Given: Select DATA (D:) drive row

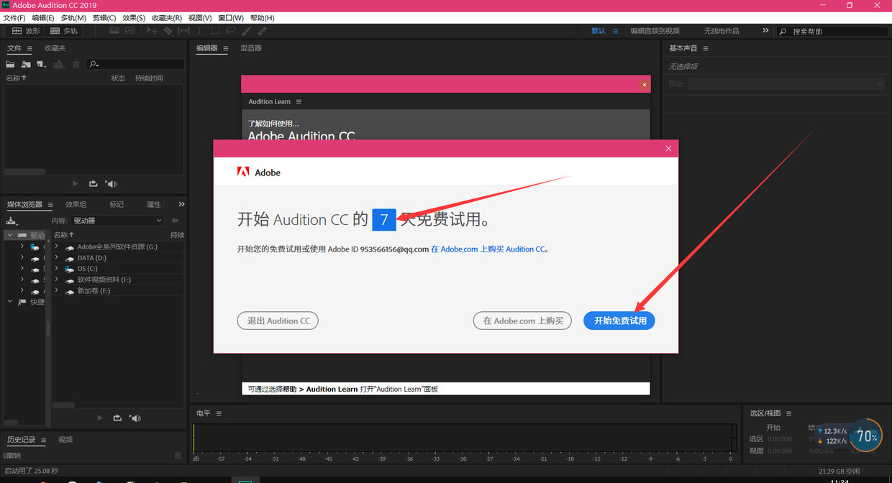Looking at the screenshot, I should 118,257.
